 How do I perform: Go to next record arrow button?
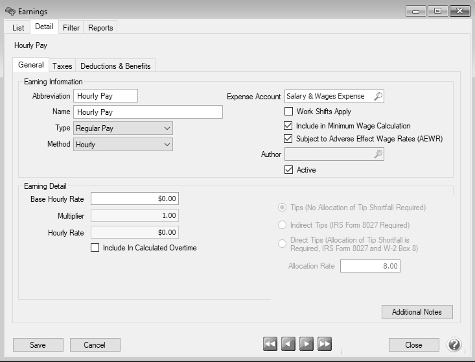click(307, 344)
